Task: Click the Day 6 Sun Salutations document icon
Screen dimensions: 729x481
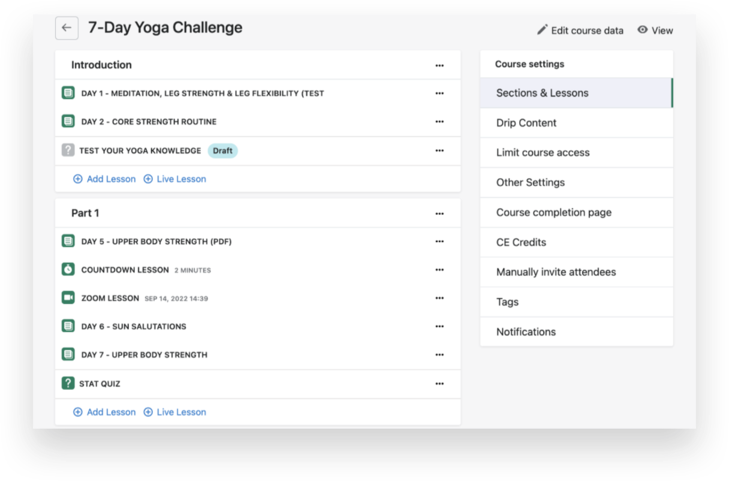Action: click(x=68, y=326)
